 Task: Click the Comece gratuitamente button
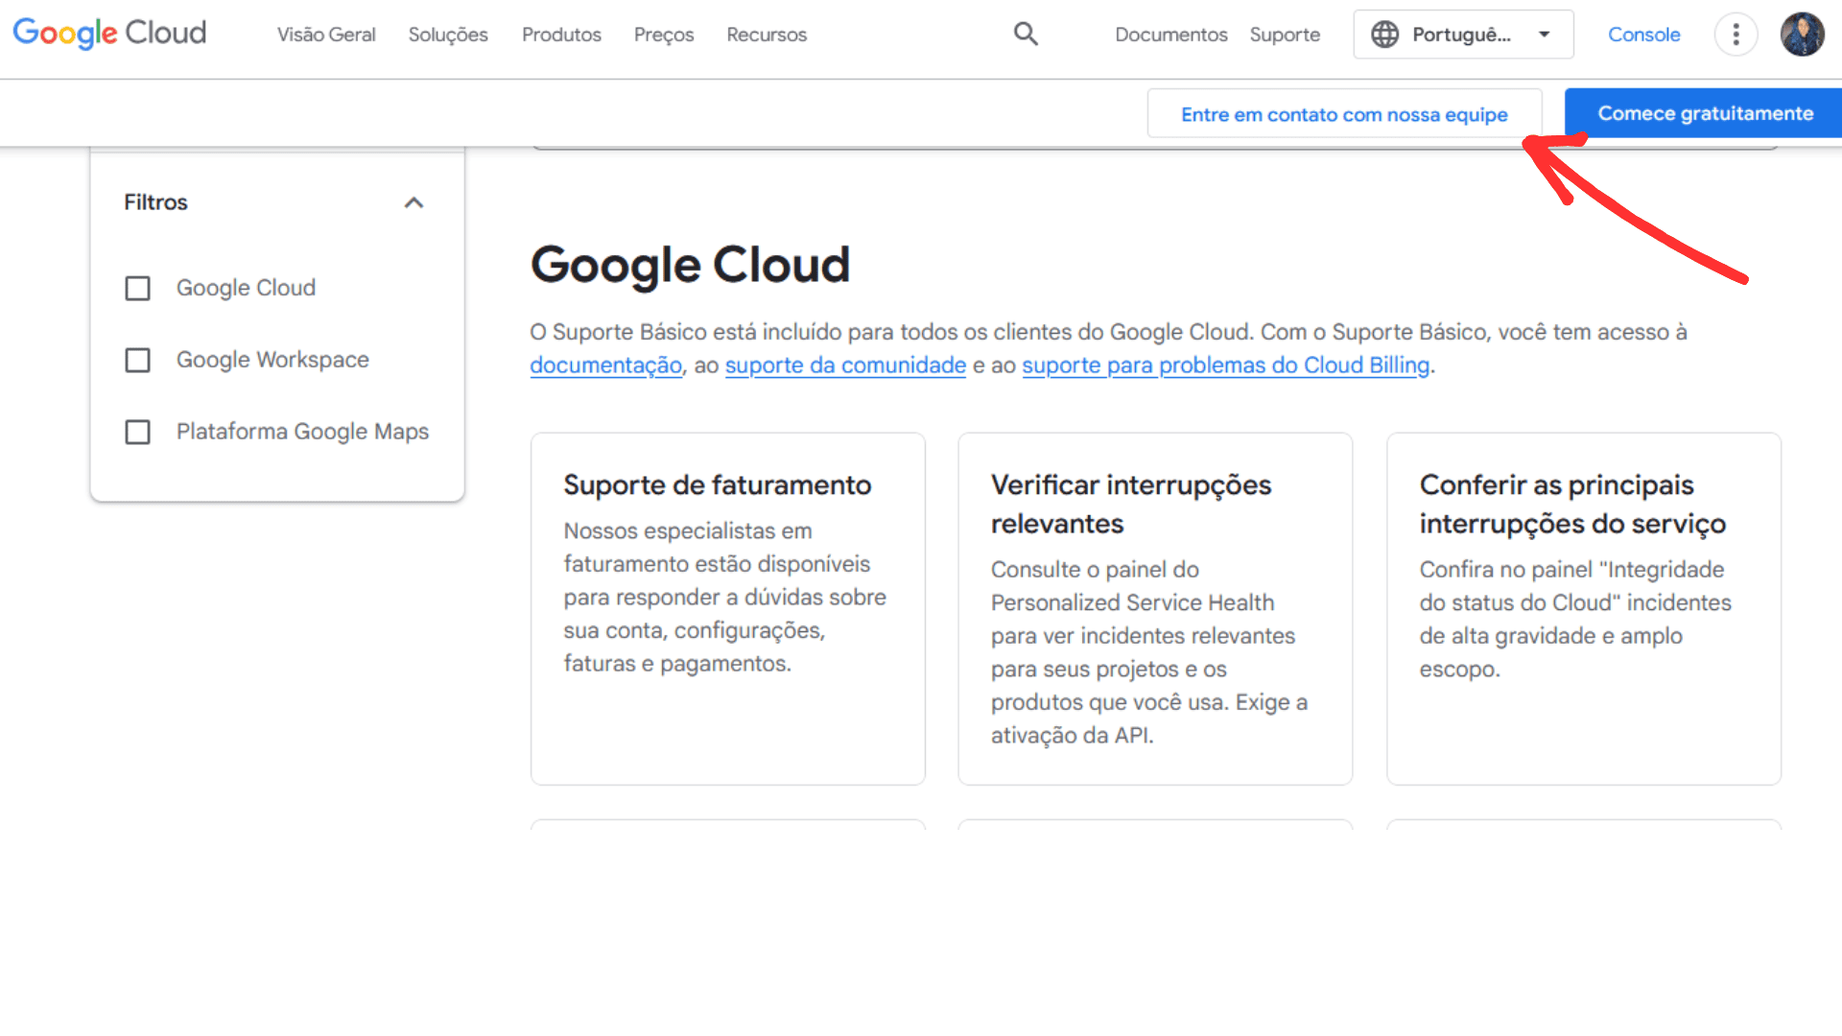pyautogui.click(x=1705, y=113)
